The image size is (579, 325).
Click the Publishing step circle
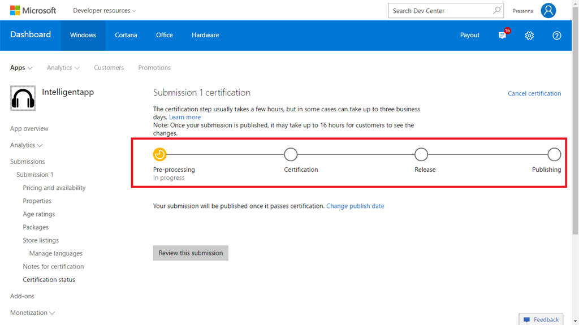554,154
